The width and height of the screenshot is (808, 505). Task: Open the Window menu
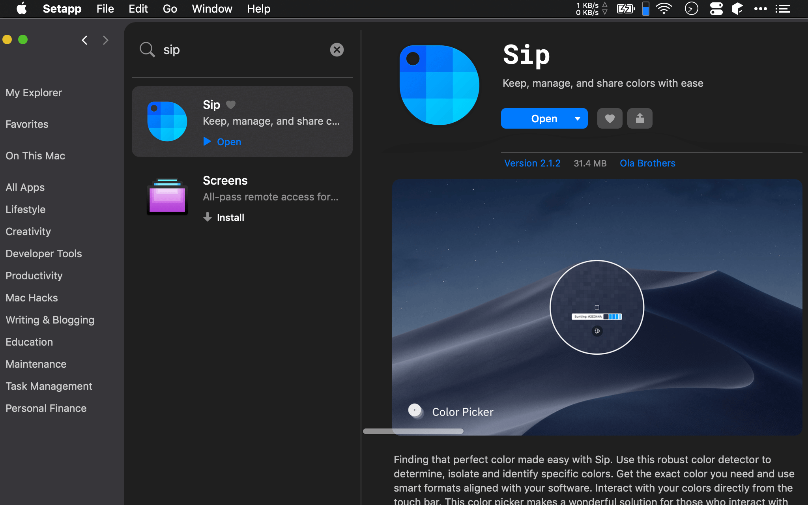[x=212, y=9]
